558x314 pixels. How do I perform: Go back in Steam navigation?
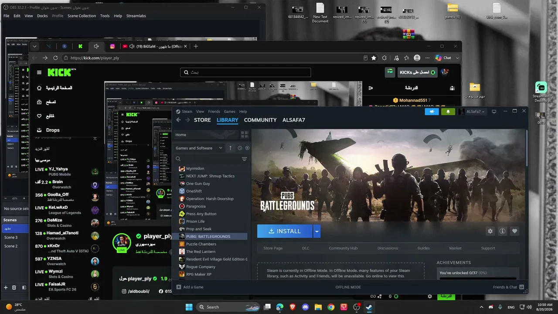pos(178,120)
